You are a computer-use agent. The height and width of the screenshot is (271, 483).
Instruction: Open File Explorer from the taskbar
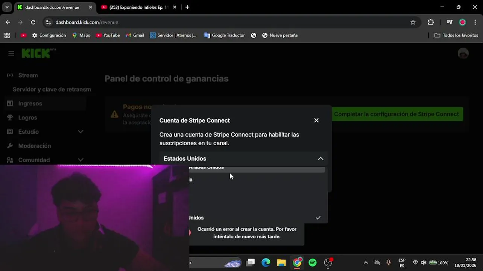[x=281, y=262]
